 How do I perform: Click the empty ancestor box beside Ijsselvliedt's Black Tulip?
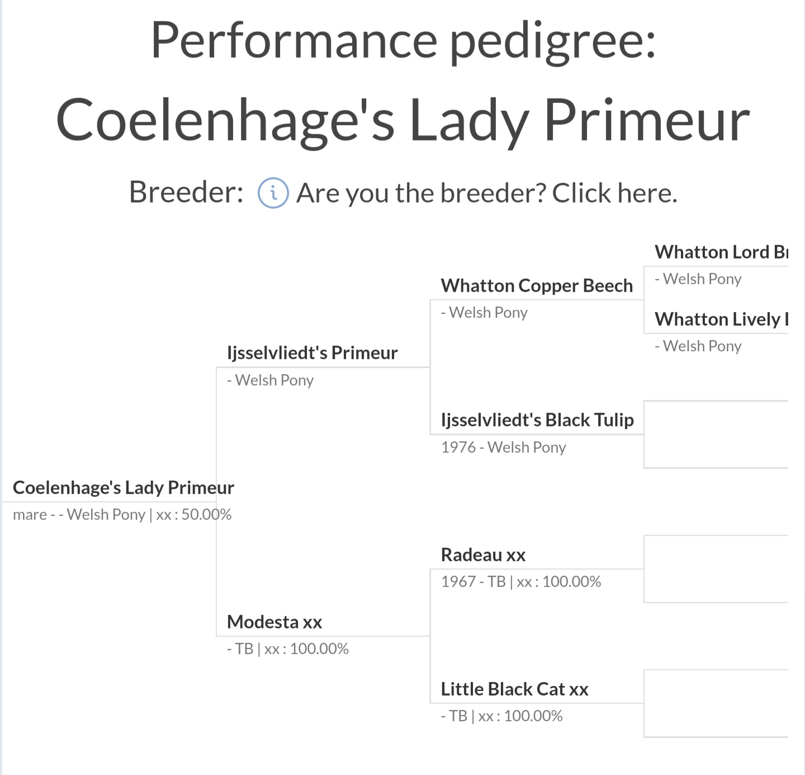tap(716, 434)
